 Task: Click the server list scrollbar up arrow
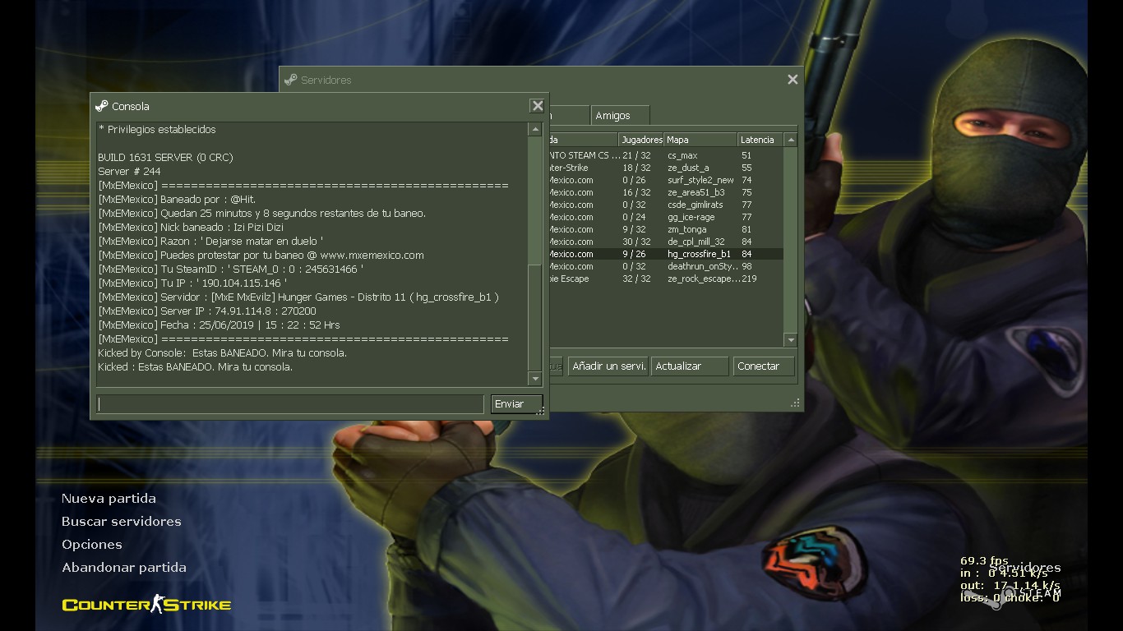(x=791, y=140)
